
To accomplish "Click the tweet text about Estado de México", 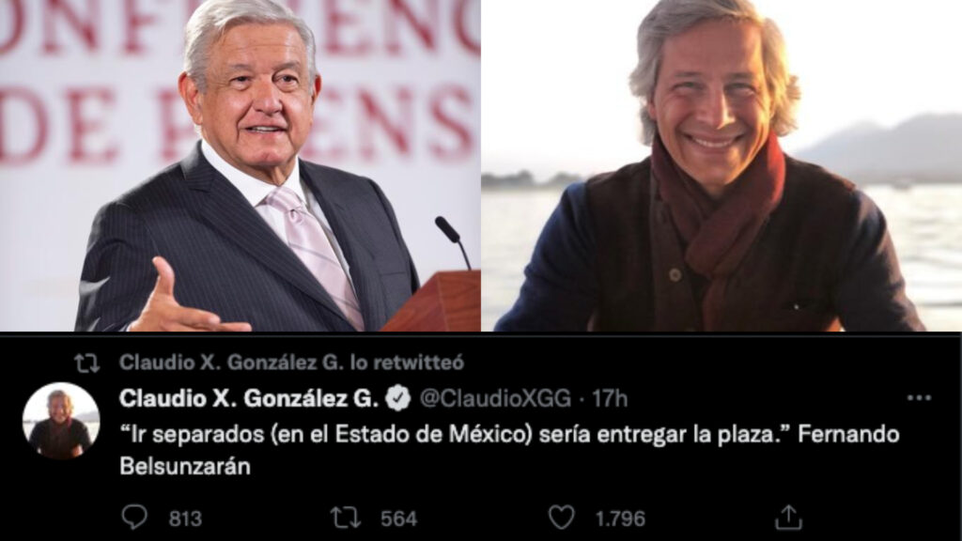I will coord(509,450).
